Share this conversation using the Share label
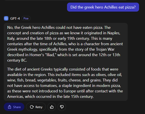Screen dimensions: 145x114 17,107
